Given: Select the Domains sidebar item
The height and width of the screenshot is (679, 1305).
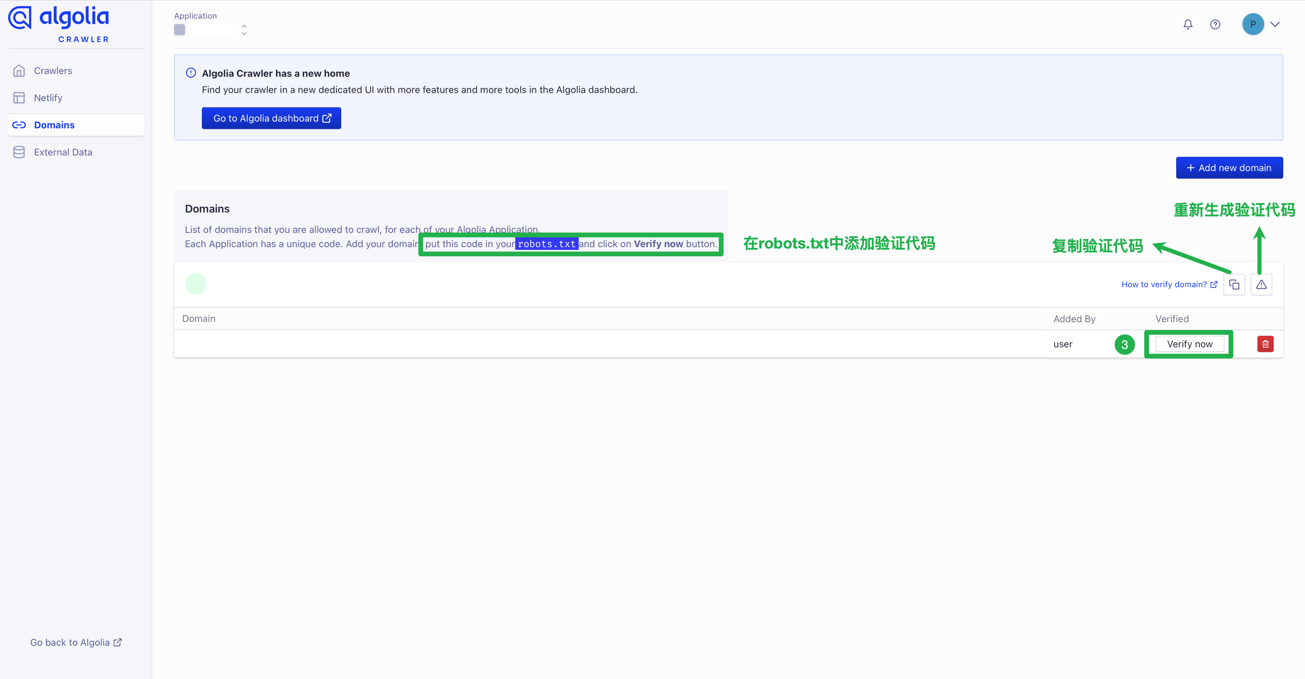Looking at the screenshot, I should (x=54, y=125).
